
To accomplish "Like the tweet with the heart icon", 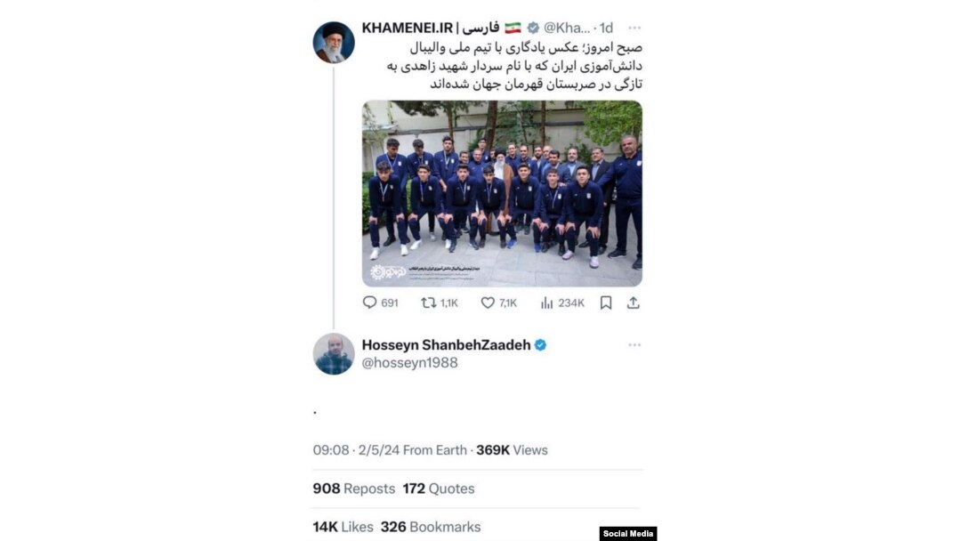I will [x=488, y=303].
